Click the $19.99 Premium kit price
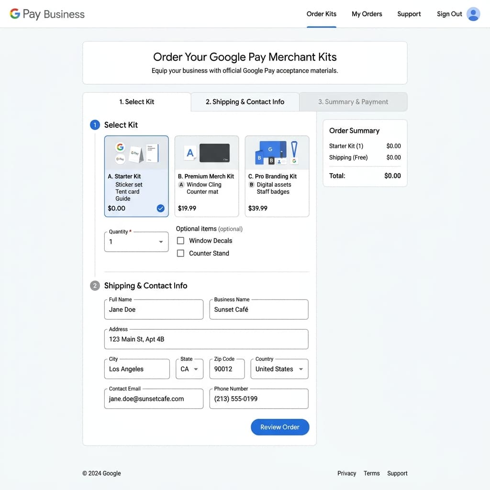The height and width of the screenshot is (490, 490). pyautogui.click(x=187, y=208)
